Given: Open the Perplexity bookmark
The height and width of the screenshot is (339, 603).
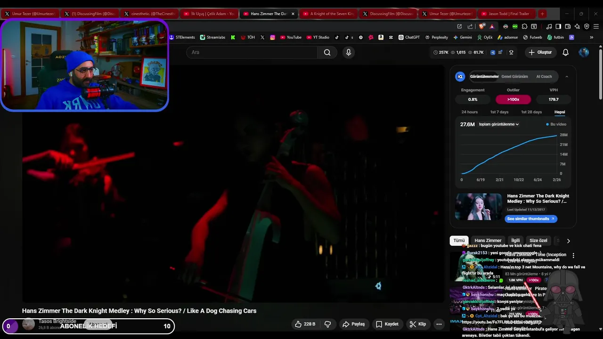Looking at the screenshot, I should [436, 37].
